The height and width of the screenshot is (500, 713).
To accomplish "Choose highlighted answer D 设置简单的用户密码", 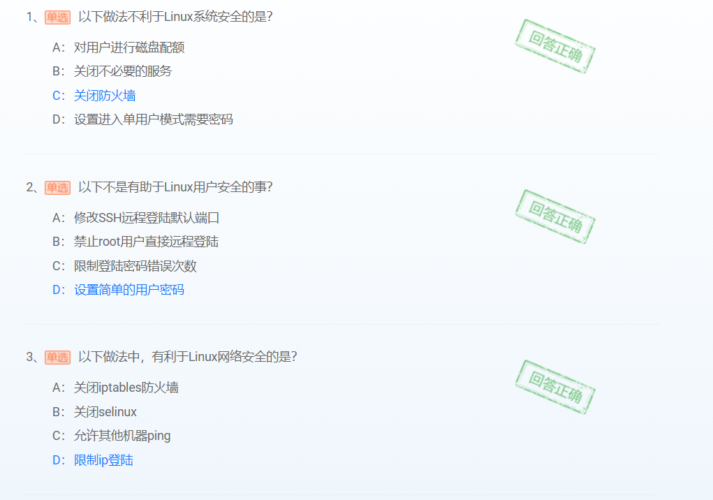I will coord(118,290).
